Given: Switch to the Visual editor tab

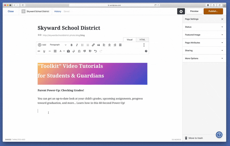Looking at the screenshot, I should (x=130, y=40).
